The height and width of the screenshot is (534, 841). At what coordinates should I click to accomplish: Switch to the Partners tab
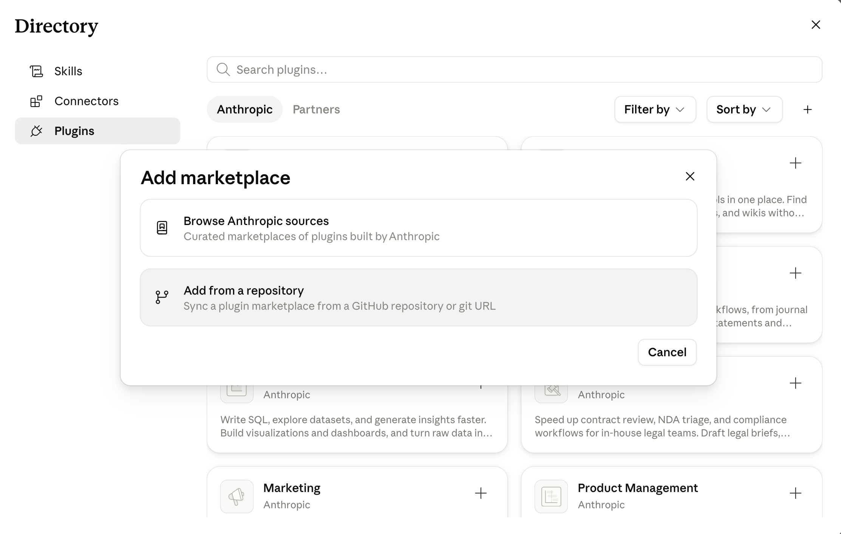[x=316, y=109]
